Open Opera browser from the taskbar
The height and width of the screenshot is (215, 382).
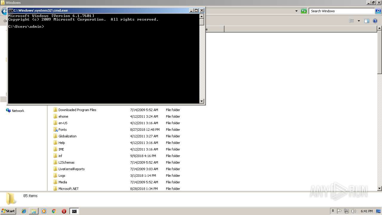click(x=64, y=211)
